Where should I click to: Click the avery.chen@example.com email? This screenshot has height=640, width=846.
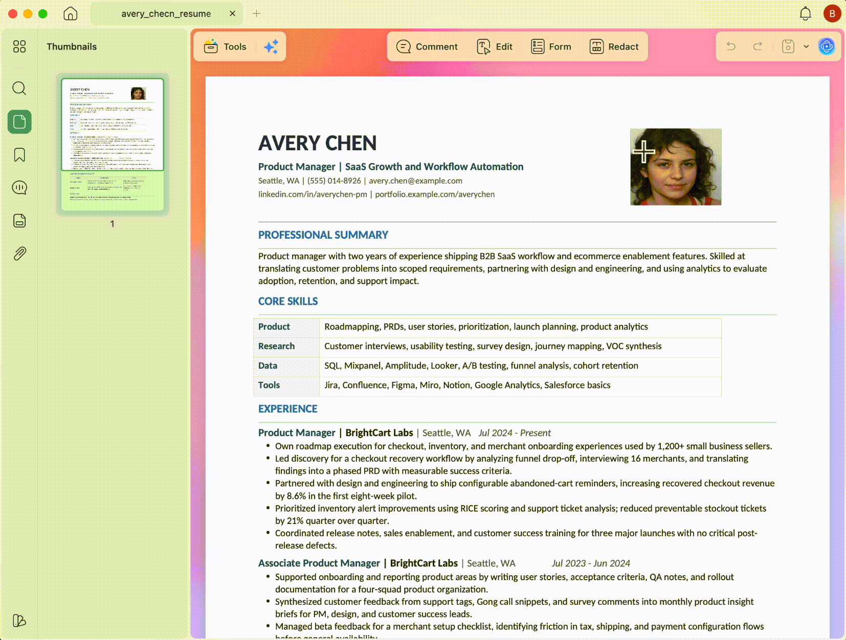(x=415, y=181)
